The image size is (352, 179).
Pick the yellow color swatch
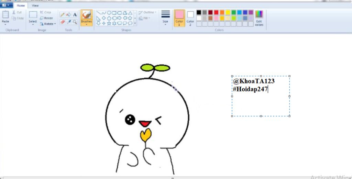[x=228, y=12]
